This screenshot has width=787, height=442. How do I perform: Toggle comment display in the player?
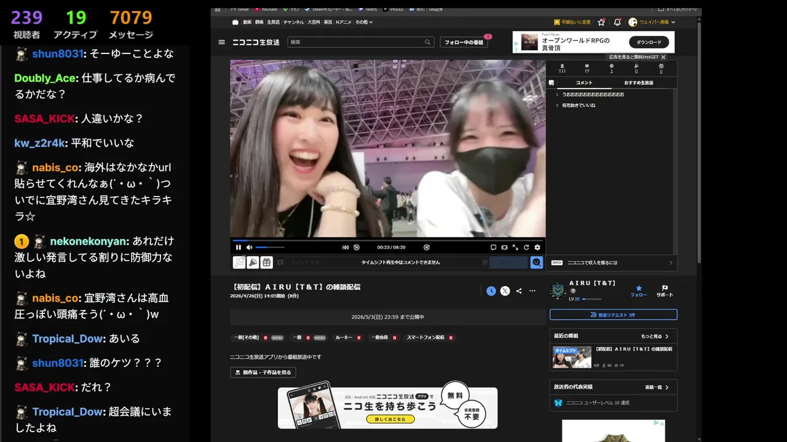pos(493,247)
